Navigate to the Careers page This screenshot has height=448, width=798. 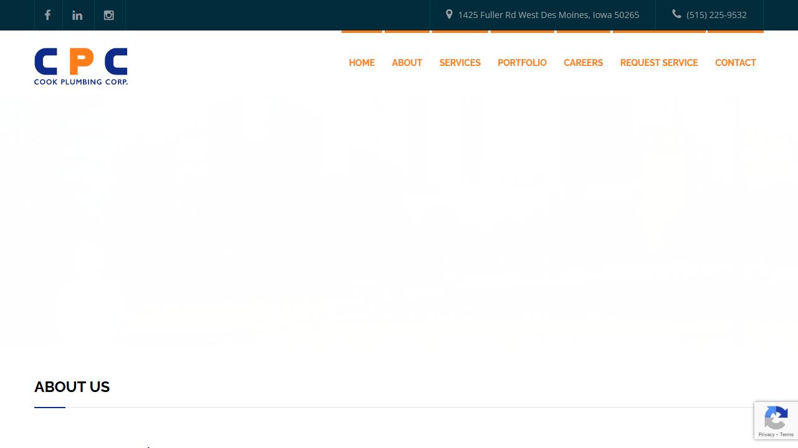(x=584, y=63)
